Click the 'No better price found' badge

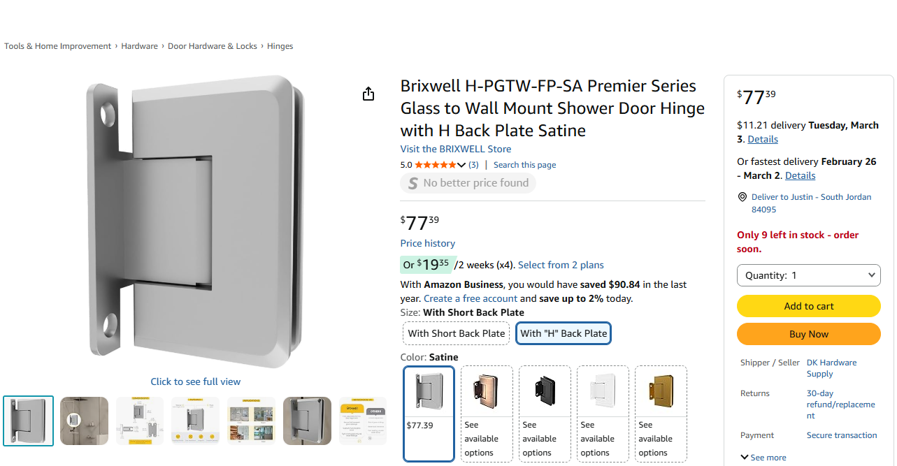point(468,183)
